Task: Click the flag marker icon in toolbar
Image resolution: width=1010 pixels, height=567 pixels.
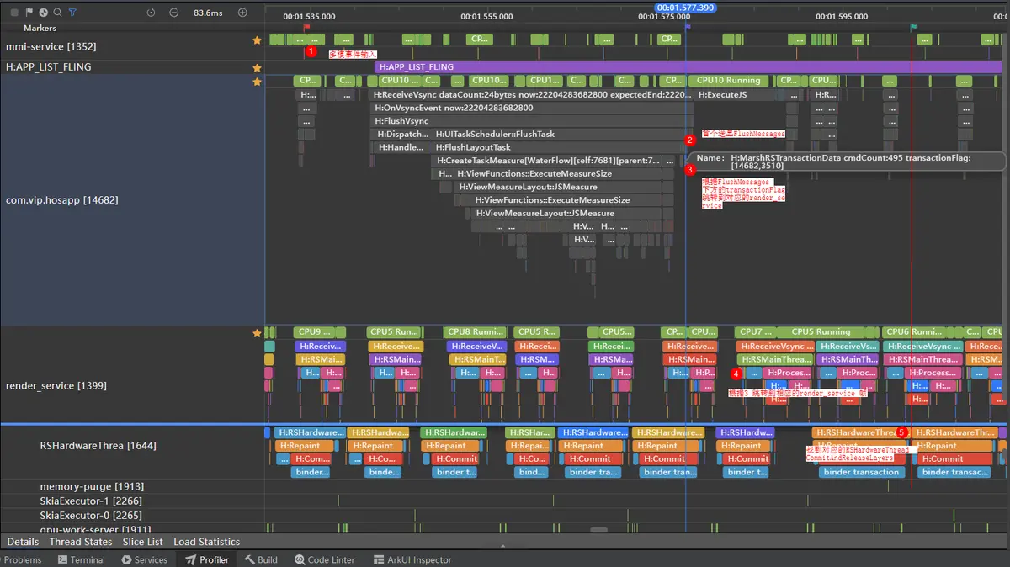Action: coord(29,13)
